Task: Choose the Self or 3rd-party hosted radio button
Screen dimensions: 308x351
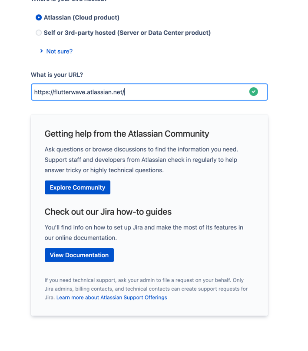Action: coord(39,33)
